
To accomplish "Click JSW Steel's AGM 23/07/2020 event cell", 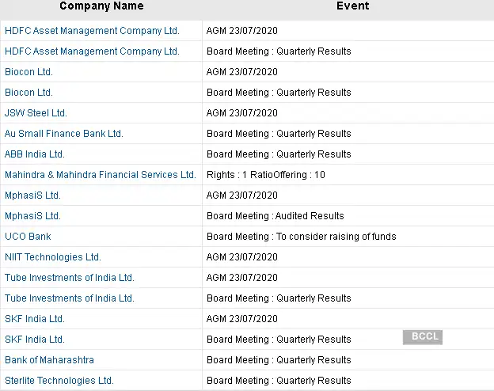I will pyautogui.click(x=242, y=113).
